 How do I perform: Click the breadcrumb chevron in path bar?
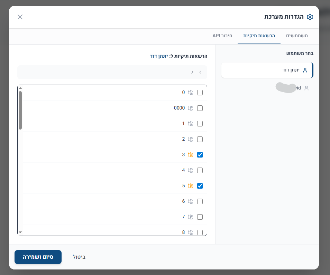200,72
